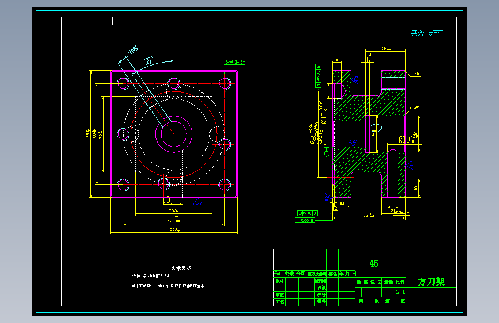Select the 9 dimension atop section view

(337, 60)
